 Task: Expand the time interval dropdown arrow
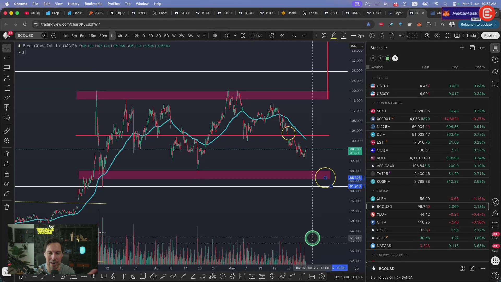pyautogui.click(x=204, y=36)
